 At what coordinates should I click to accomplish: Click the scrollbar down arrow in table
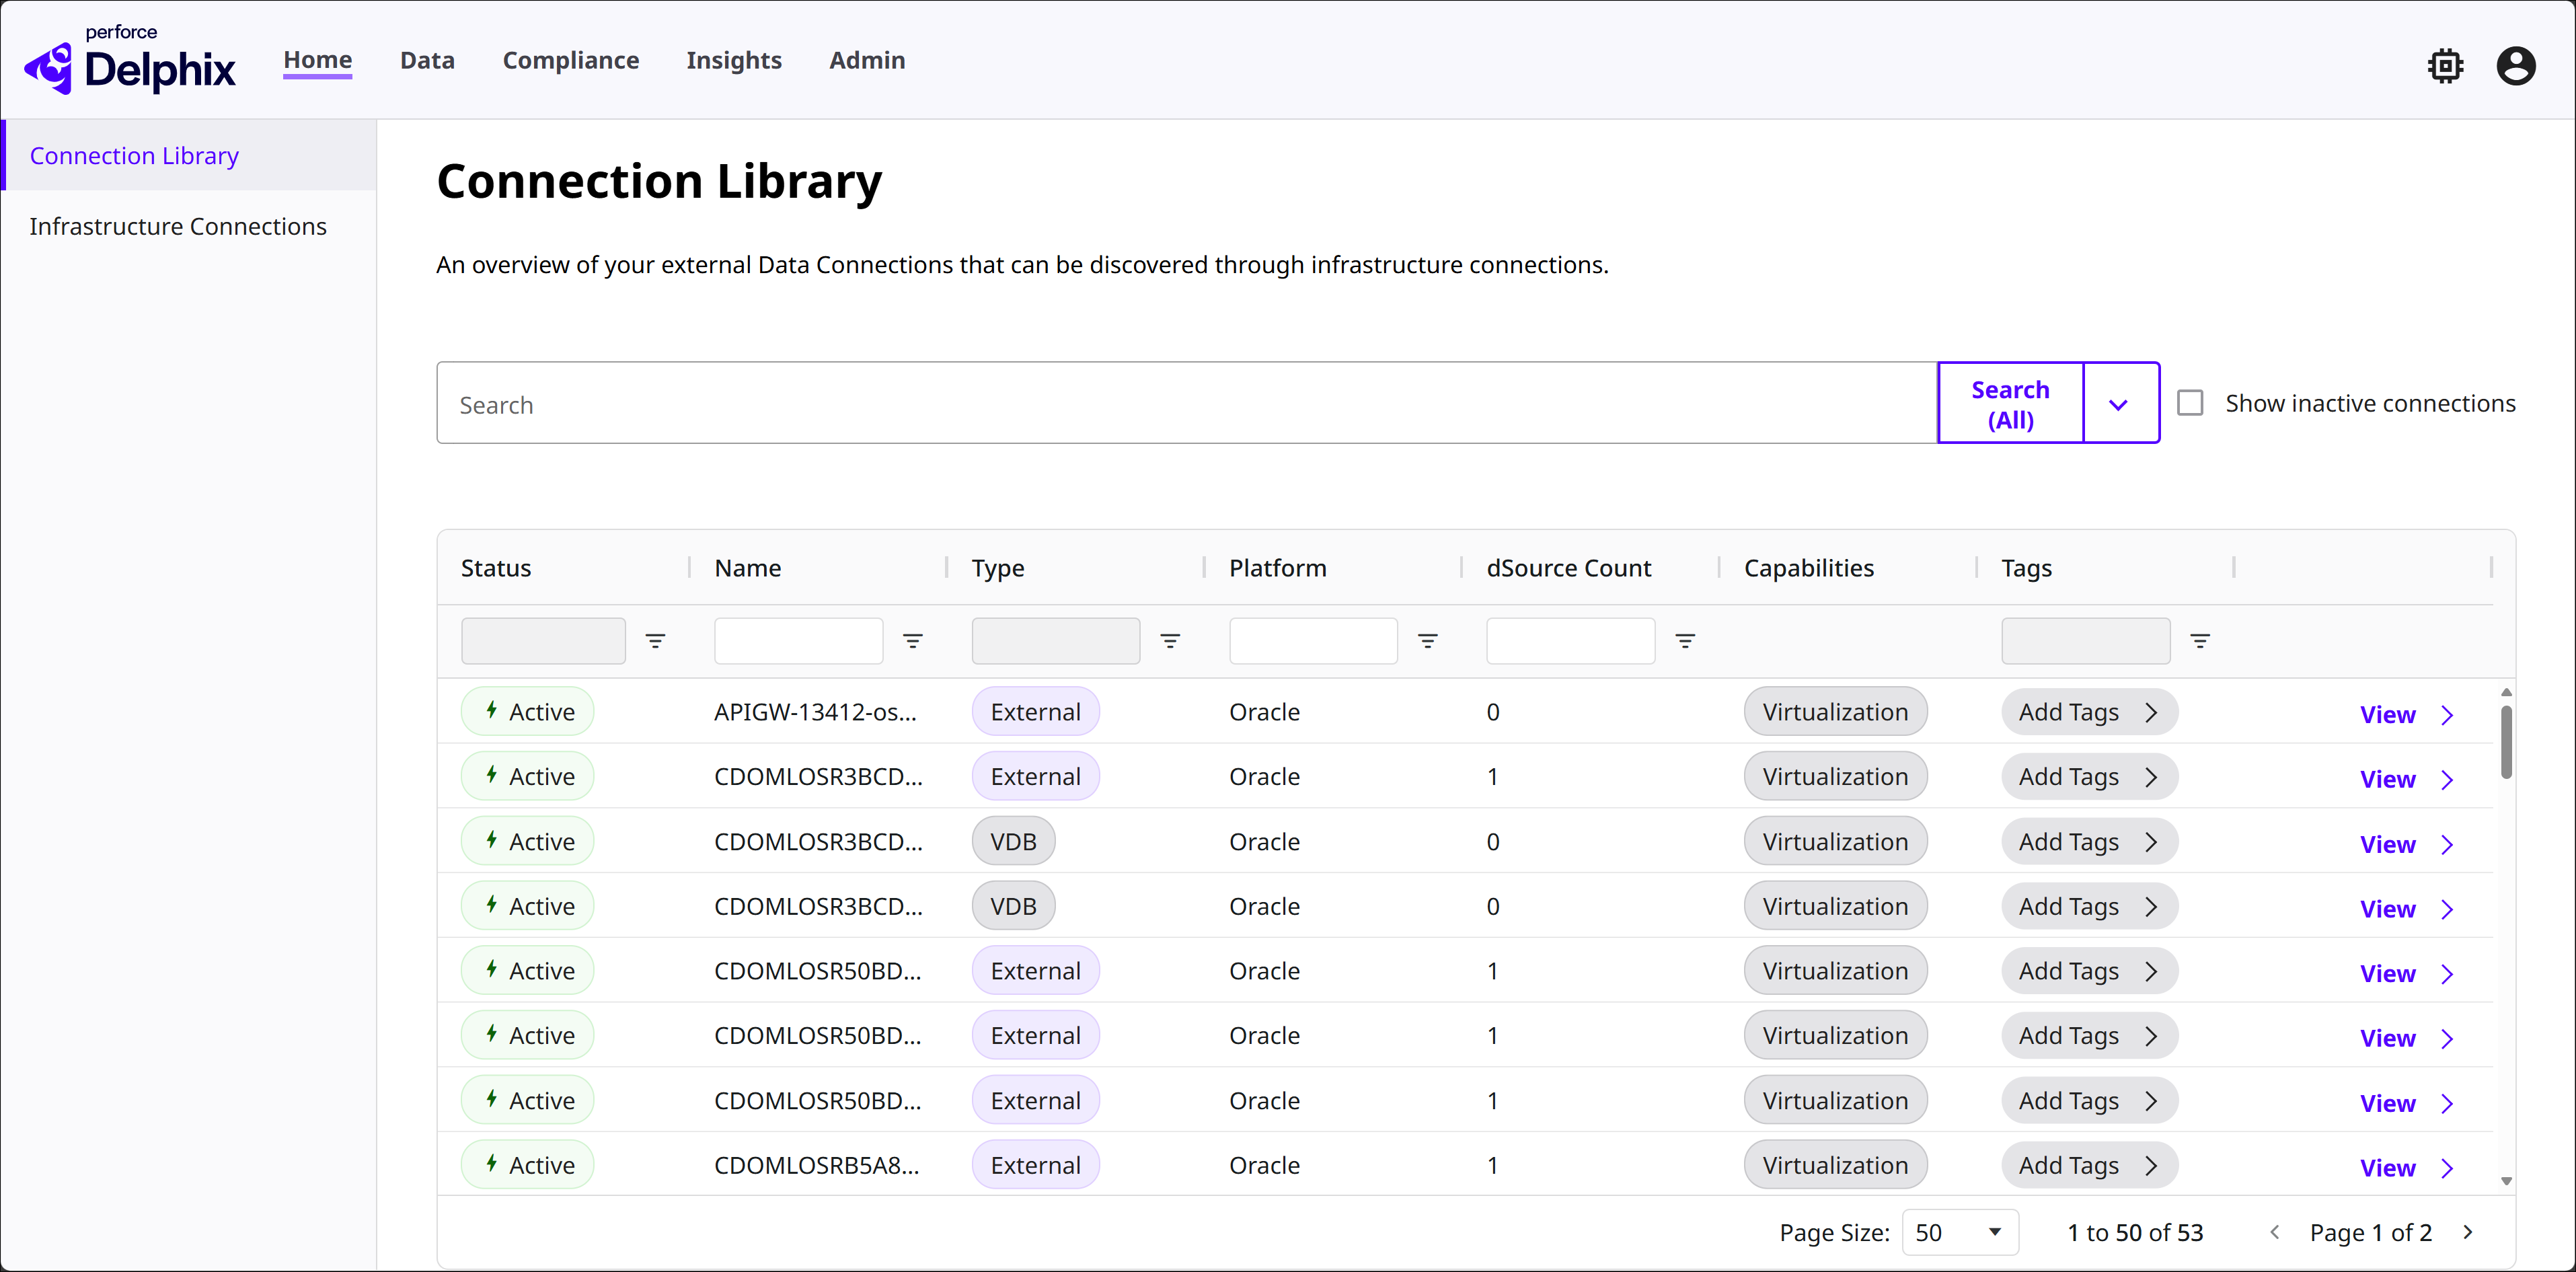[2506, 1181]
